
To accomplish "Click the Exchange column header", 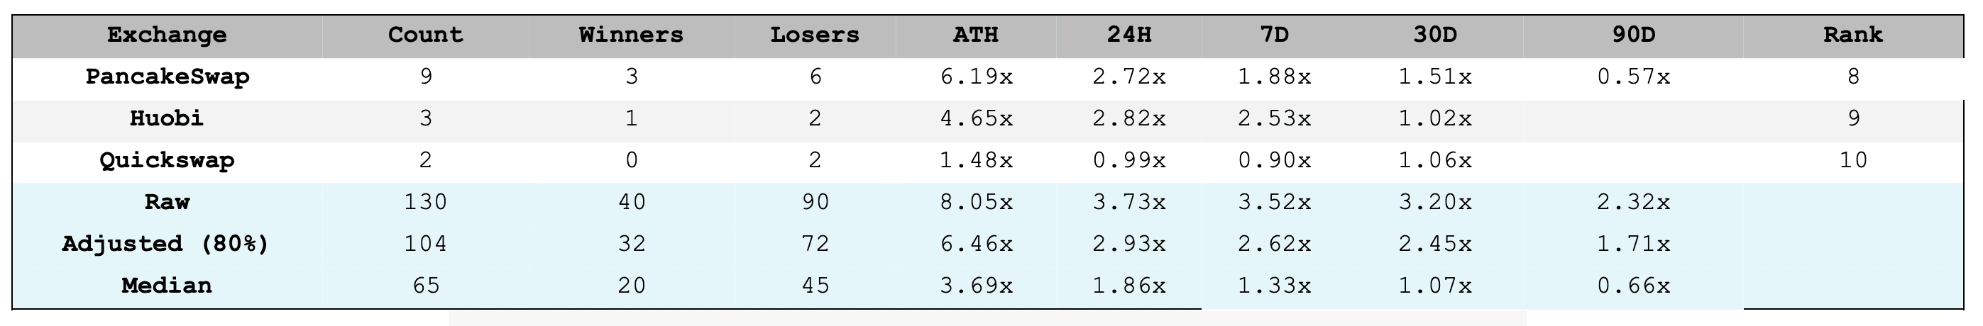I will click(x=167, y=35).
